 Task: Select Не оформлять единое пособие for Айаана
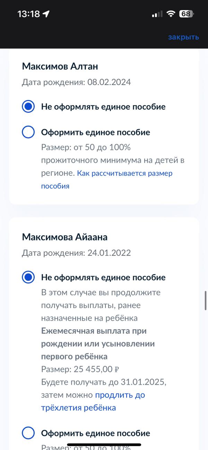94,277
